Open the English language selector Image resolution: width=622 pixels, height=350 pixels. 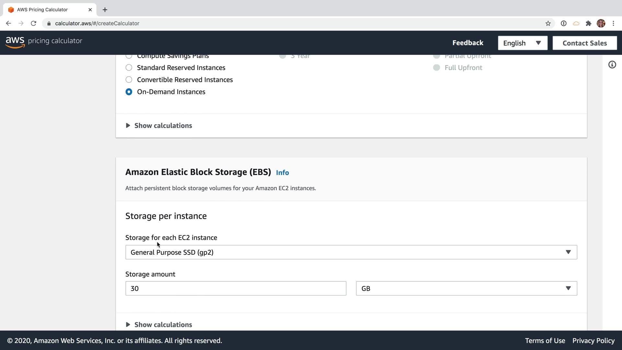[522, 43]
